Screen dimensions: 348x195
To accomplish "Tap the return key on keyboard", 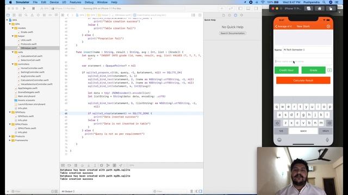I will click(326, 131).
